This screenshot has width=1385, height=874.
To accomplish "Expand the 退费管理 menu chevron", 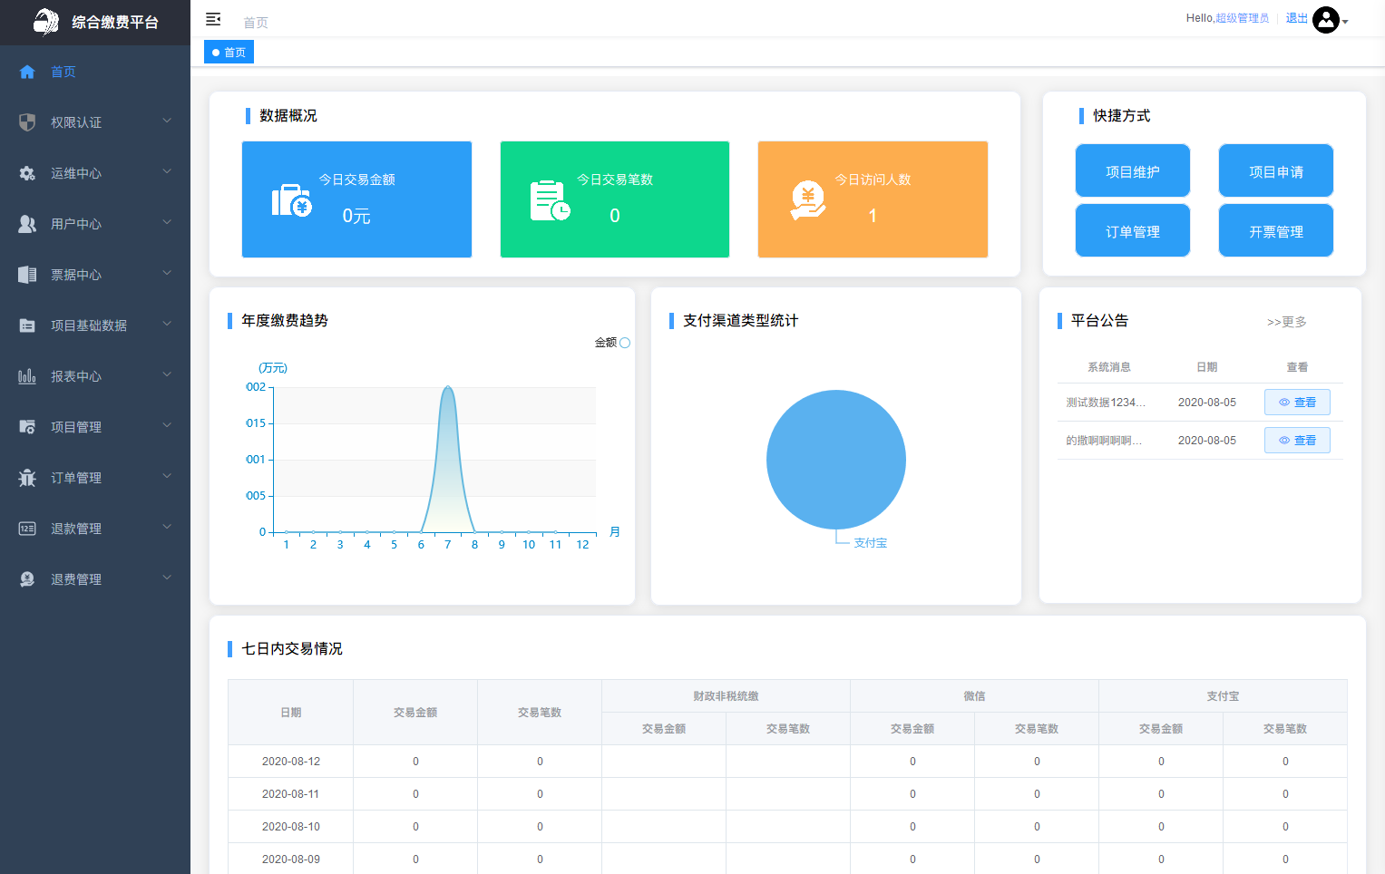I will point(167,578).
